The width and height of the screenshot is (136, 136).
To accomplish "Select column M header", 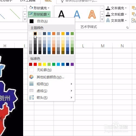I will [x=103, y=46].
